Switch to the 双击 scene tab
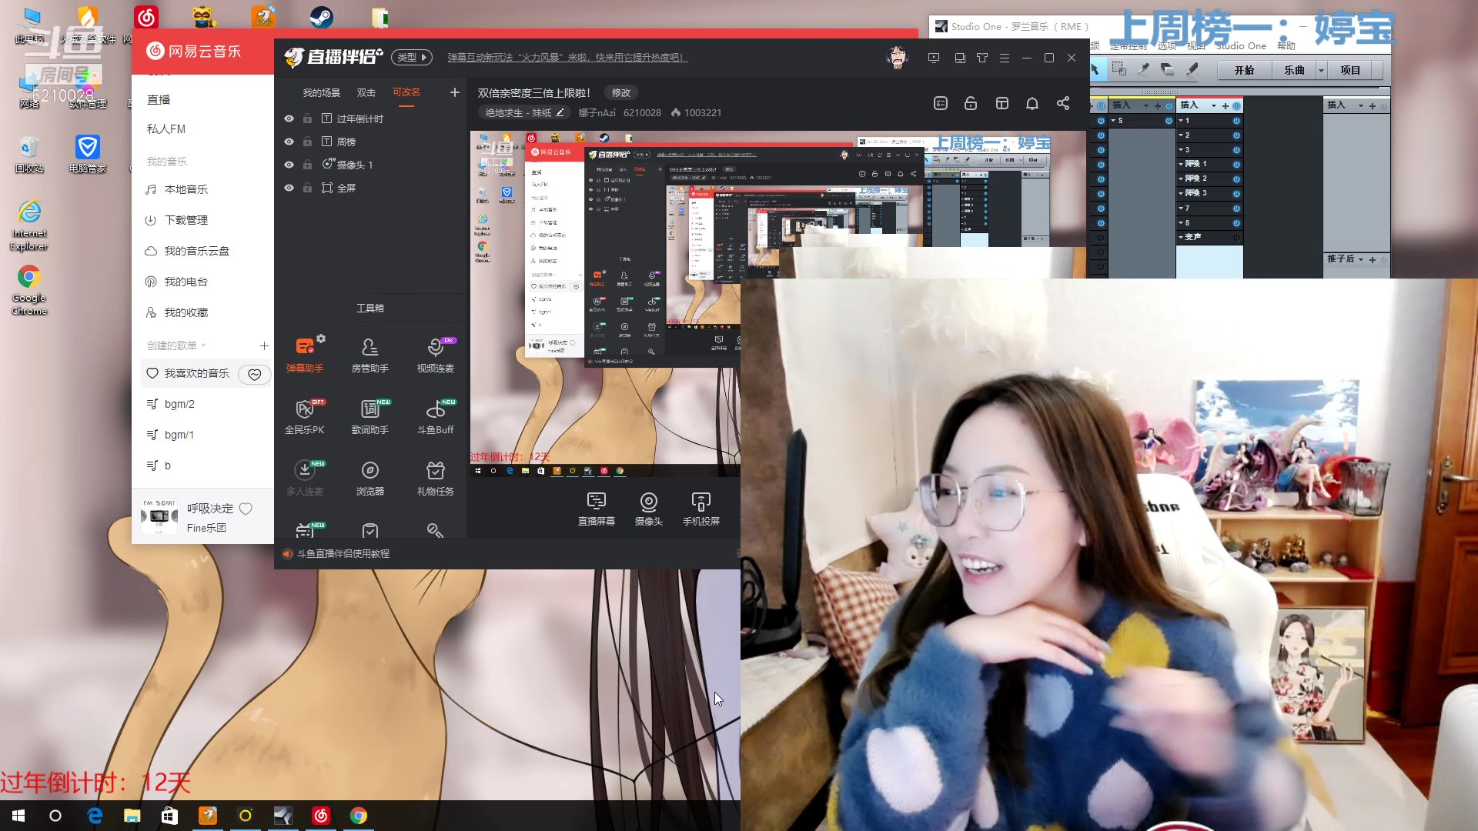1478x831 pixels. (366, 92)
